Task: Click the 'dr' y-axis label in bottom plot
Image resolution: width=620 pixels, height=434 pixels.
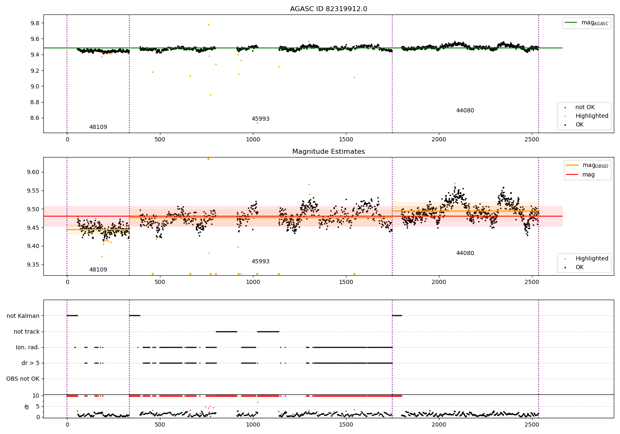Action: (x=27, y=406)
